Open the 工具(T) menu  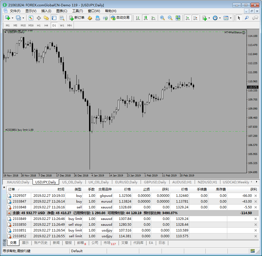click(77, 11)
